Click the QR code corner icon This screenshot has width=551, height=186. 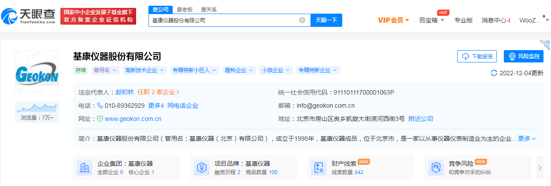545,45
